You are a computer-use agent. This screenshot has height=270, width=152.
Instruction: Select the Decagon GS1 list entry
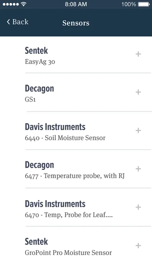tap(88, 93)
